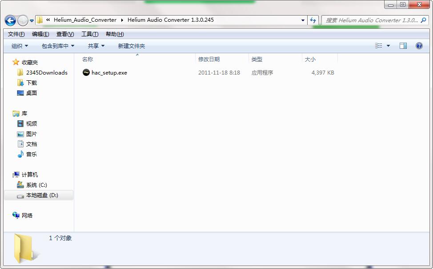Click the change view icon
The height and width of the screenshot is (269, 433).
pyautogui.click(x=379, y=46)
